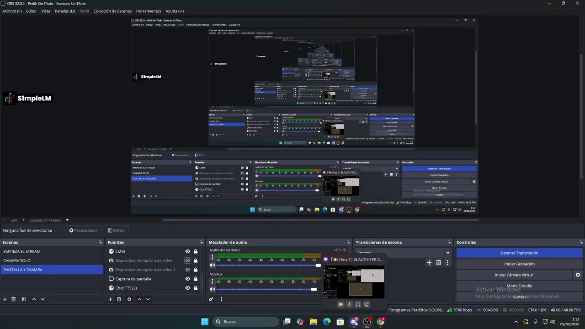The image size is (585, 329).
Task: Move scene down arrow in Escenas toolbar
Action: pos(43,299)
